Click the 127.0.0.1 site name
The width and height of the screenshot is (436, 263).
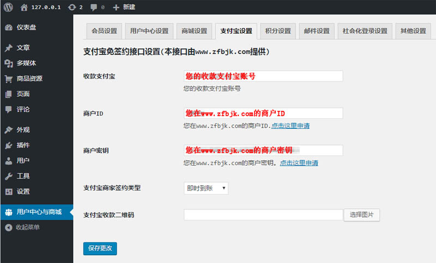(x=46, y=8)
